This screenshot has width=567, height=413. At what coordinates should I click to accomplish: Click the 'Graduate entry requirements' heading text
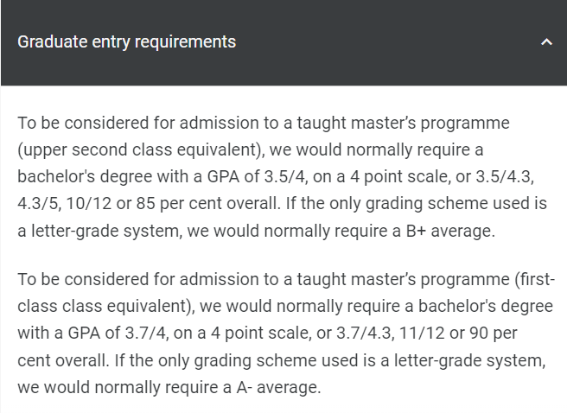point(126,42)
